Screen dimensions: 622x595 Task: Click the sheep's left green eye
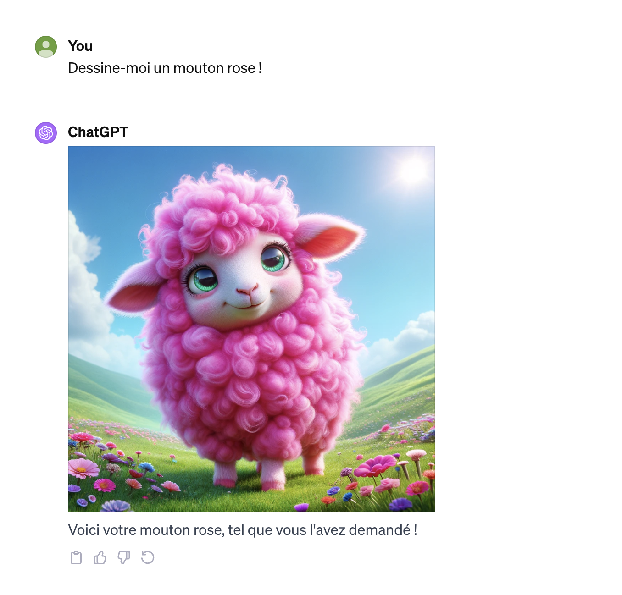[203, 279]
